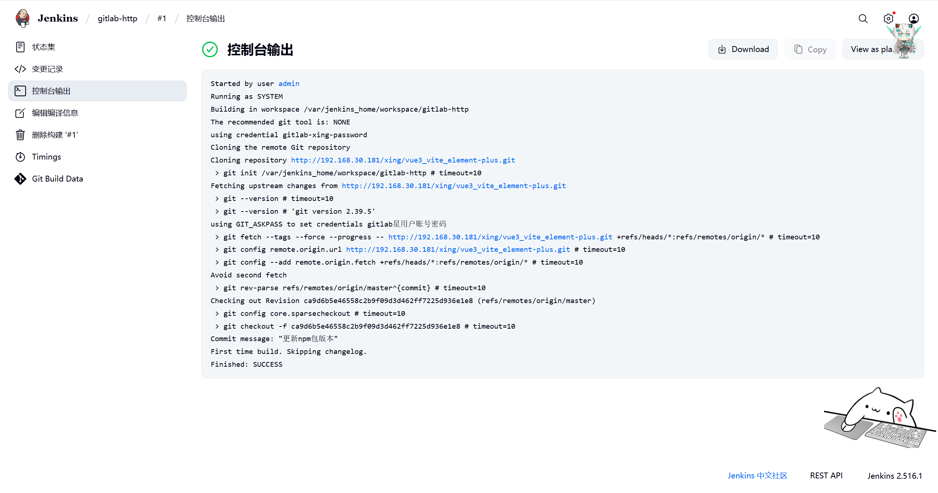The image size is (938, 493).
Task: Click the Checking out Revision log line
Action: pos(403,300)
